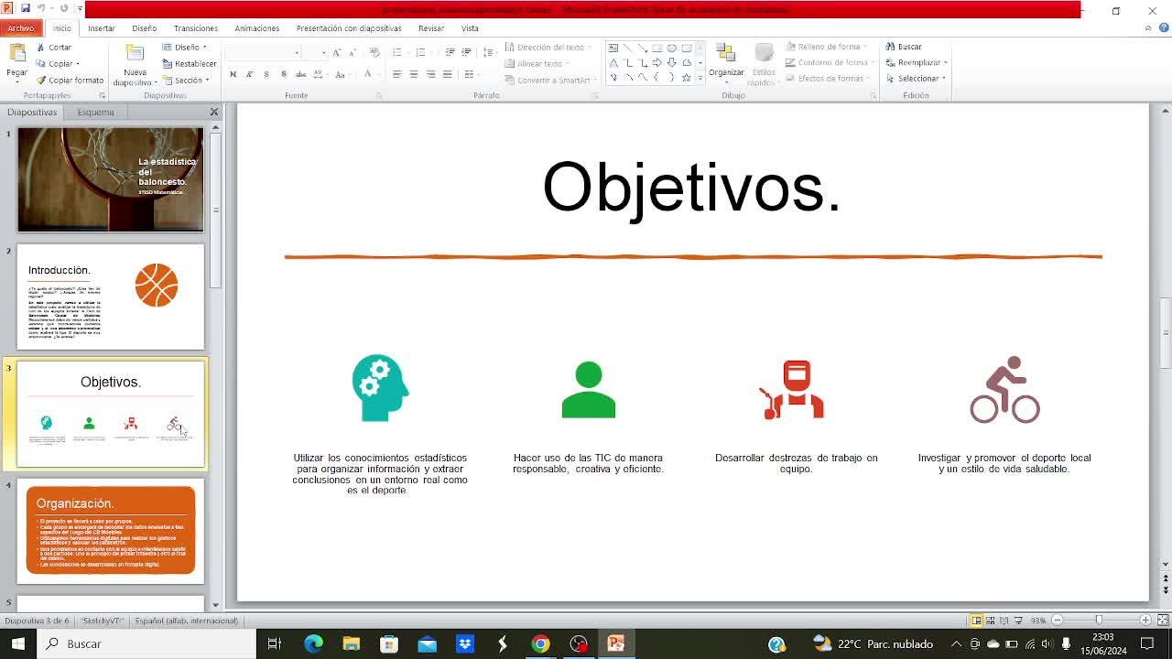Screen dimensions: 1172x659
Task: Select the star shape in gallery
Action: tap(687, 78)
